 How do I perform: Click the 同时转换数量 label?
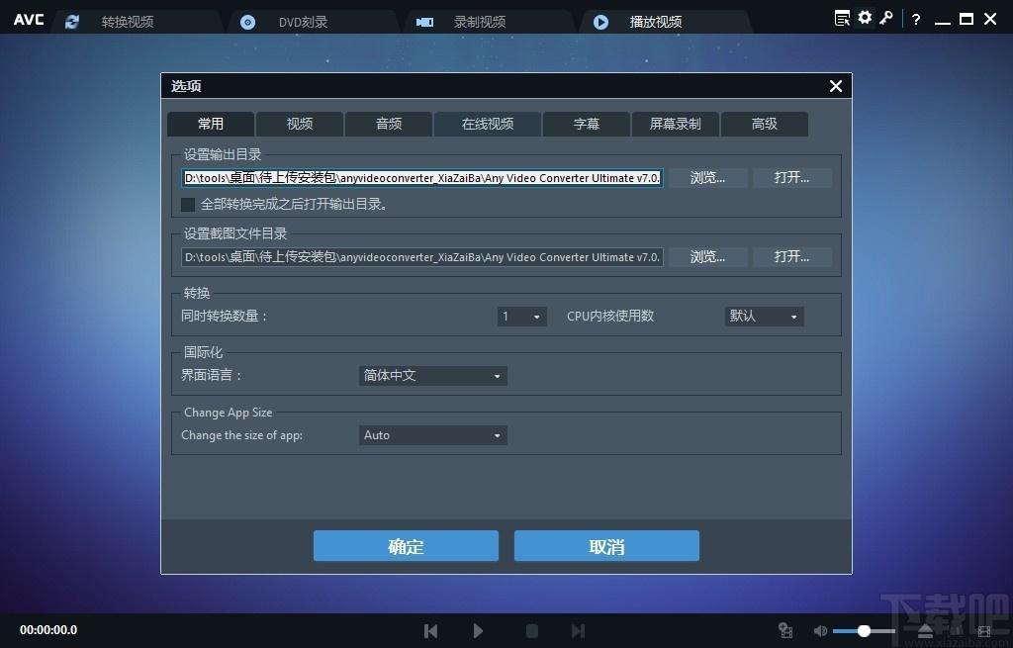[225, 316]
